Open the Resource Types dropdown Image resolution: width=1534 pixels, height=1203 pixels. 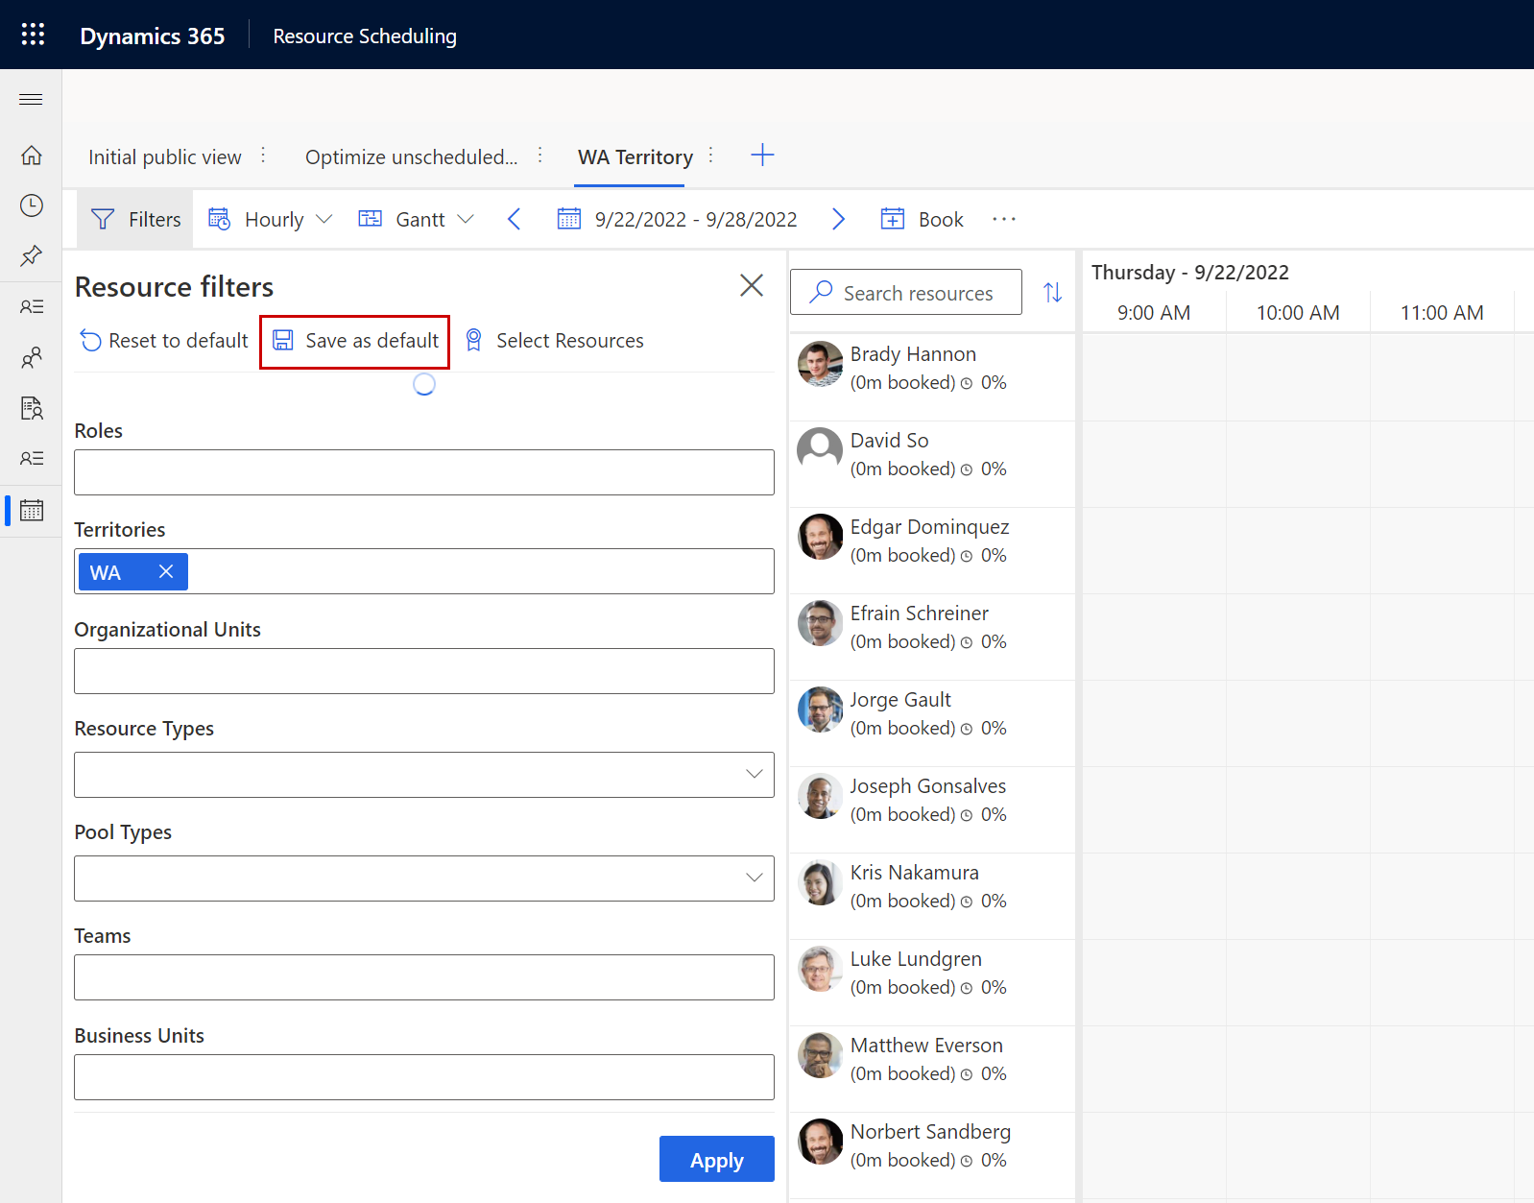[423, 775]
